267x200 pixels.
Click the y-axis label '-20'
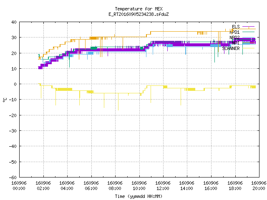(x=13, y=115)
